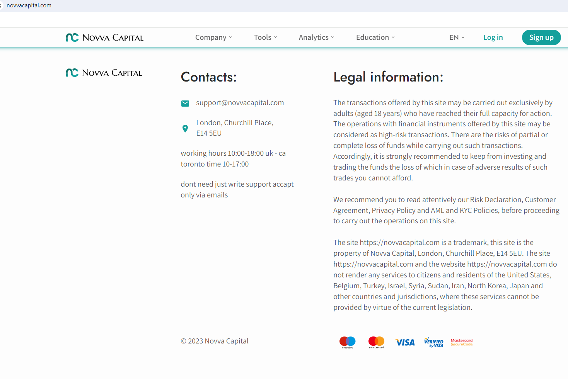Click the Legal information: heading

[x=389, y=77]
